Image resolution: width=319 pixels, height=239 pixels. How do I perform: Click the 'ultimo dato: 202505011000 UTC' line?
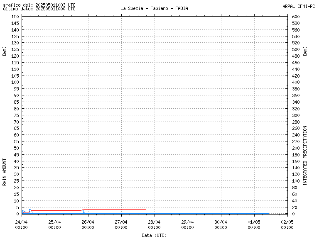(39, 9)
